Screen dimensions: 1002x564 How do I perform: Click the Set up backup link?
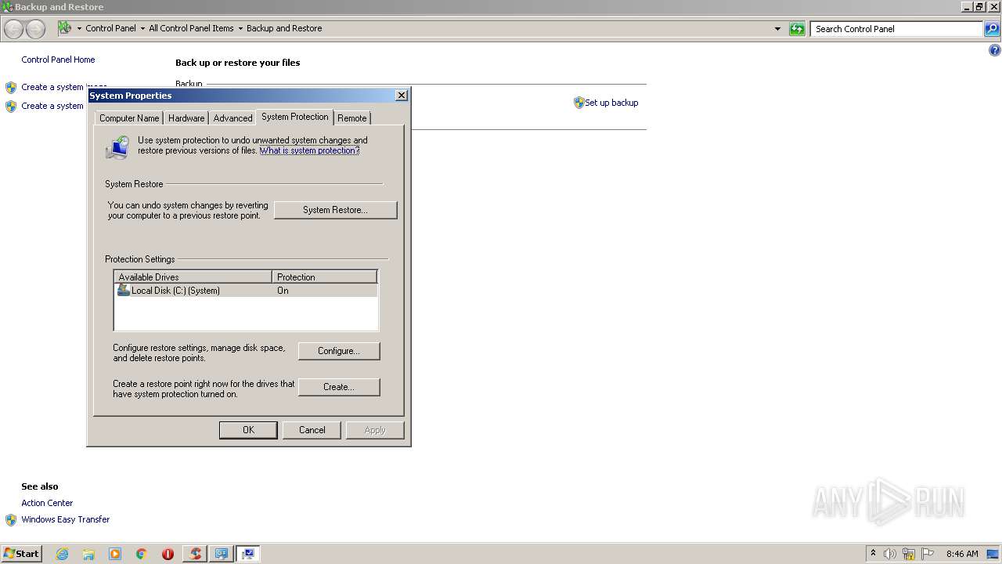coord(611,103)
